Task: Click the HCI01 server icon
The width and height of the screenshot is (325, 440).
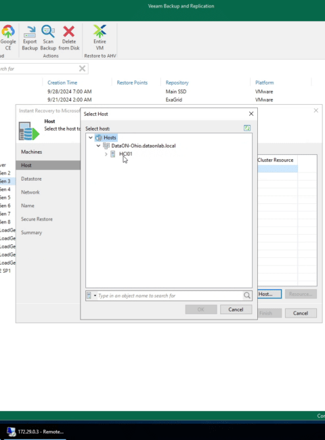Action: (113, 154)
